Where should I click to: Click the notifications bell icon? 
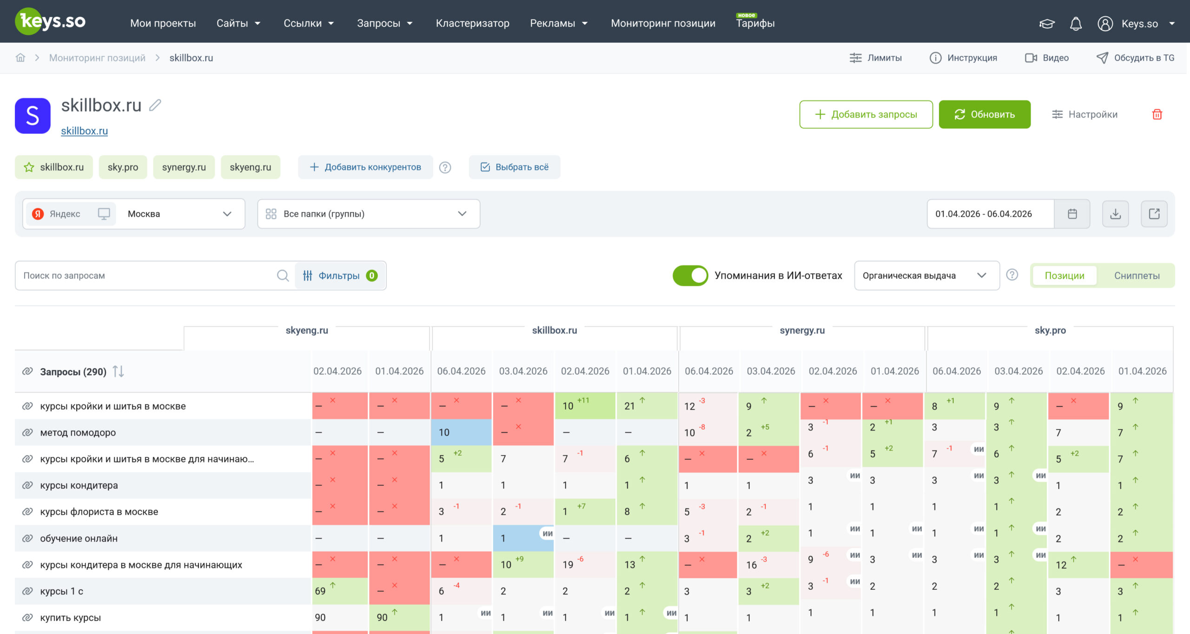[x=1076, y=23]
